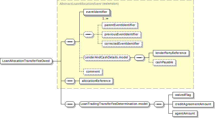
Task: Select the lenderPartyReference element
Action: click(x=171, y=53)
